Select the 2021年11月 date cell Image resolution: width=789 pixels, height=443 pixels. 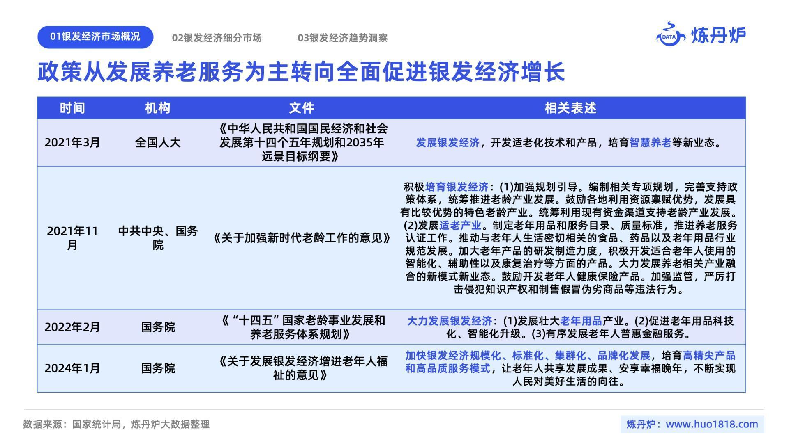(72, 238)
